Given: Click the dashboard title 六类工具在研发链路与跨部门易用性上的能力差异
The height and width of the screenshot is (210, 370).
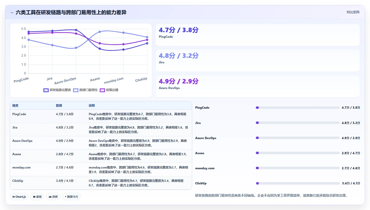Looking at the screenshot, I should pos(71,13).
